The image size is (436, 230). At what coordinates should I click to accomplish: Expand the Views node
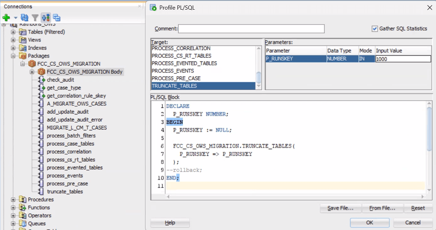13,40
